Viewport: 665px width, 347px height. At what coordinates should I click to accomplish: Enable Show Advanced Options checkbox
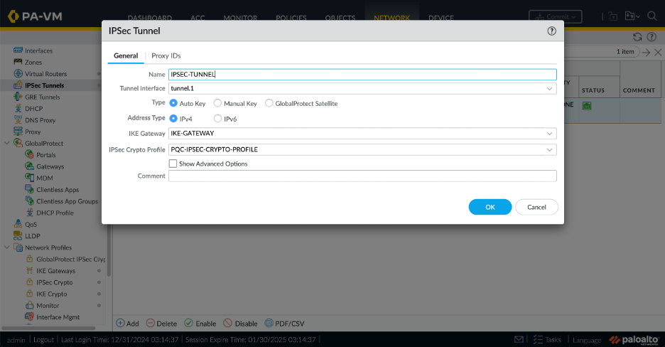click(173, 164)
